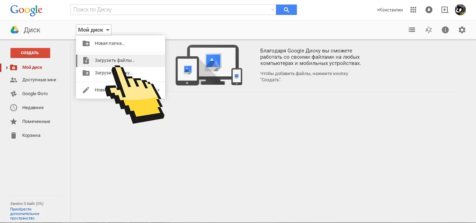Viewport: 476px width, 223px height.
Task: Click the Trash bin icon
Action: (x=14, y=135)
